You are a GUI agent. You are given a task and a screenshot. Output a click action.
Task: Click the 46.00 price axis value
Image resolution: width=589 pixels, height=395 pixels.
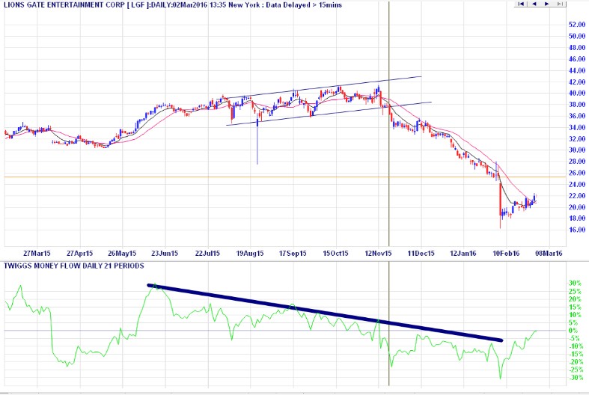[577, 58]
